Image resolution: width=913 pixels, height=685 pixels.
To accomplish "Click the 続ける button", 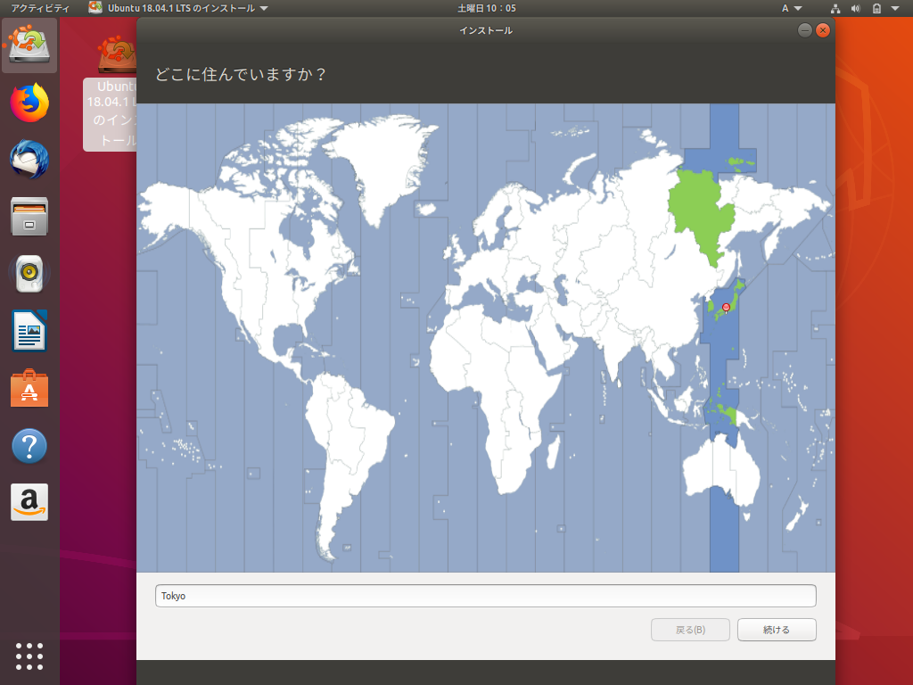I will point(777,630).
